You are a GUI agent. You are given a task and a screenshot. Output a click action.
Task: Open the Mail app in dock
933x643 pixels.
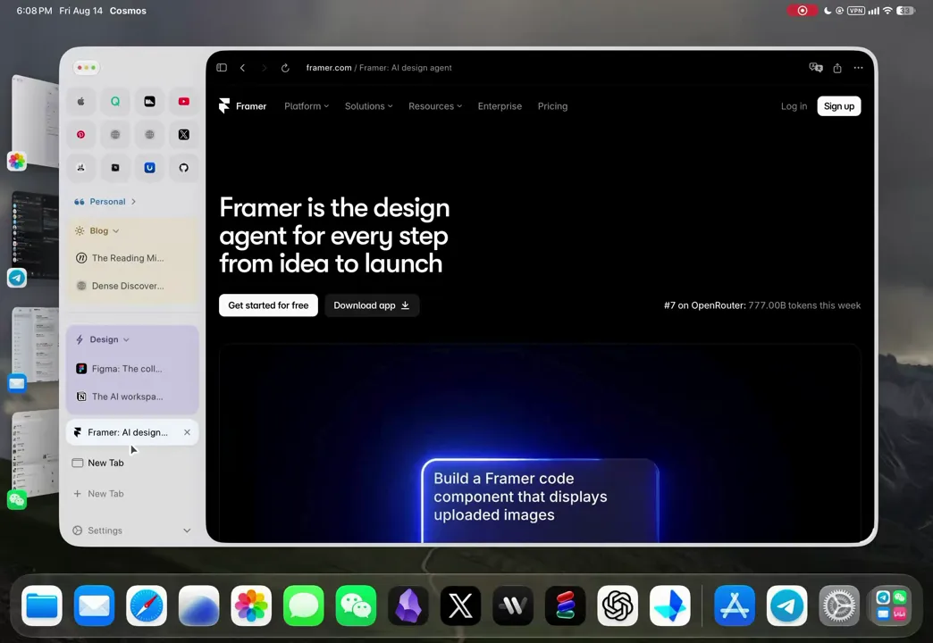pyautogui.click(x=94, y=605)
